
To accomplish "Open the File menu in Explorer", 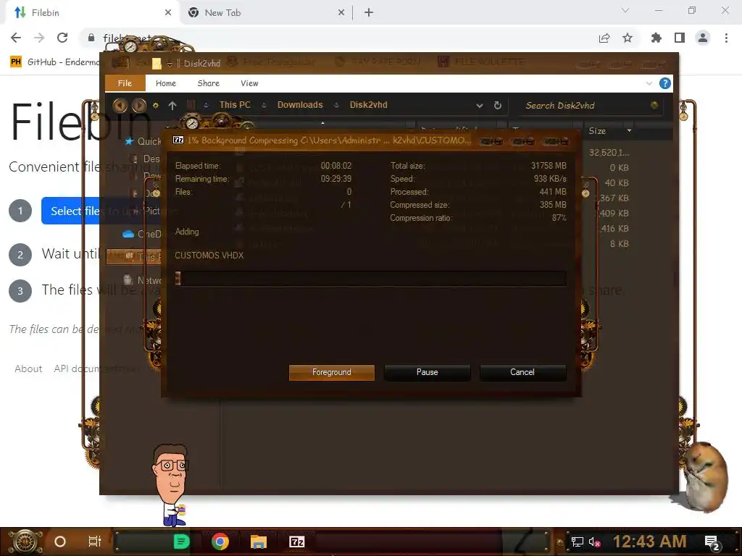I will click(x=125, y=83).
